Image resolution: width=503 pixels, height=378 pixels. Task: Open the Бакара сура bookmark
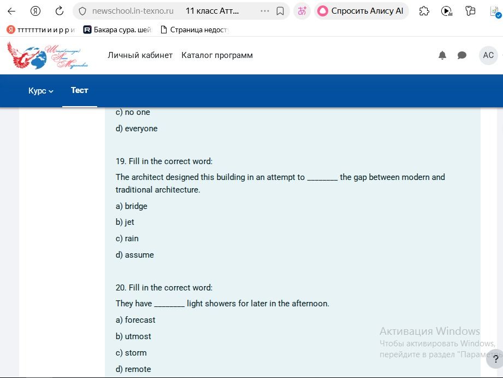pyautogui.click(x=117, y=30)
